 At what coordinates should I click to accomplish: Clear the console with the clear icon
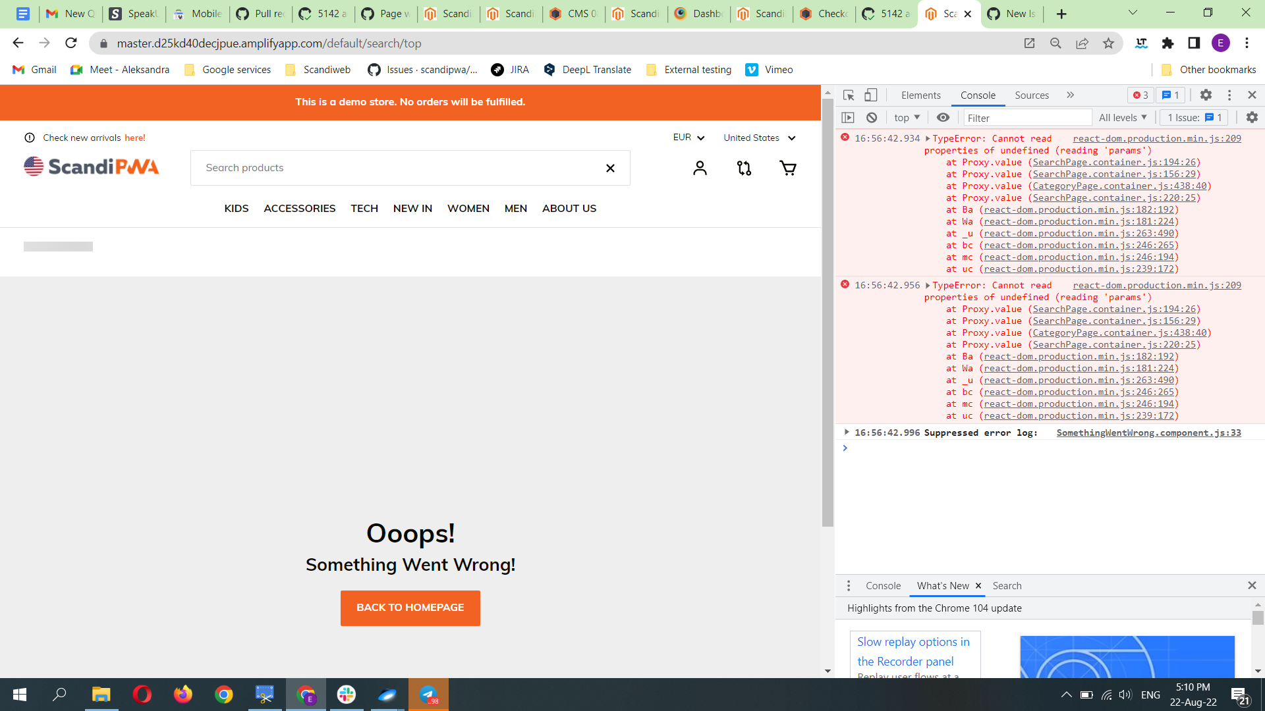pyautogui.click(x=872, y=117)
